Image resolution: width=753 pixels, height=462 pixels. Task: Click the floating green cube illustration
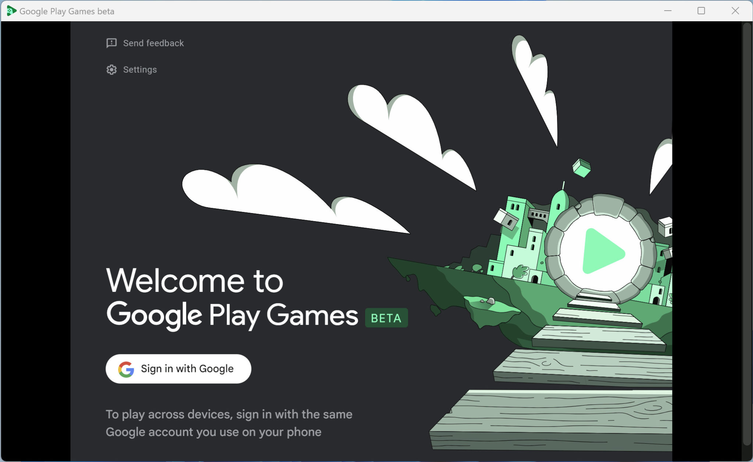(581, 168)
